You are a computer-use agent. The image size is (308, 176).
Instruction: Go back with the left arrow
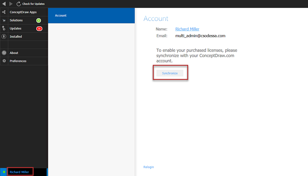pos(4,4)
